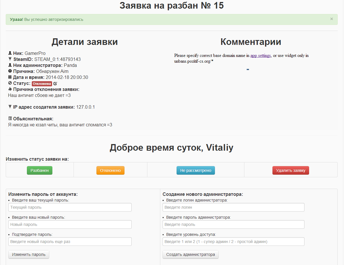This screenshot has width=344, height=265.
Task: Click the filter icon beside IP адрес
Action: (10, 107)
